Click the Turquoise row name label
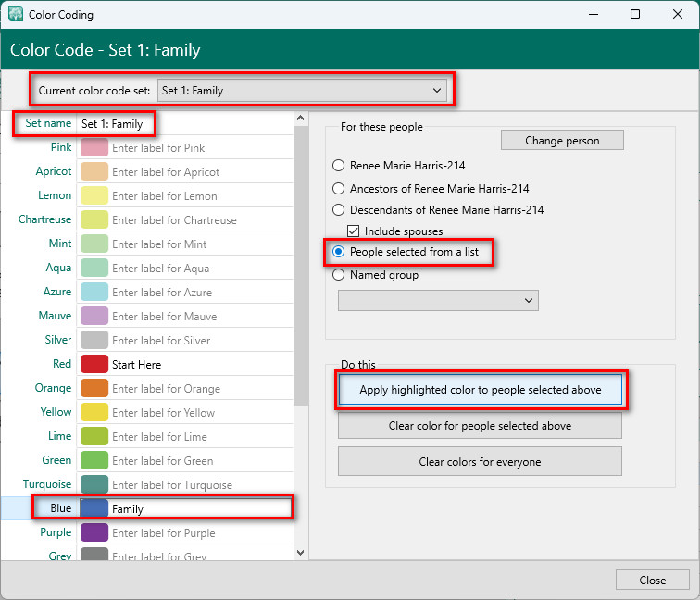This screenshot has width=700, height=600. tap(47, 484)
